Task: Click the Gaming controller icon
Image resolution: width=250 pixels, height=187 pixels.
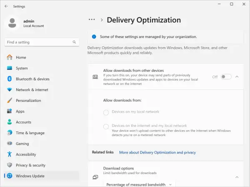Action: (10, 144)
